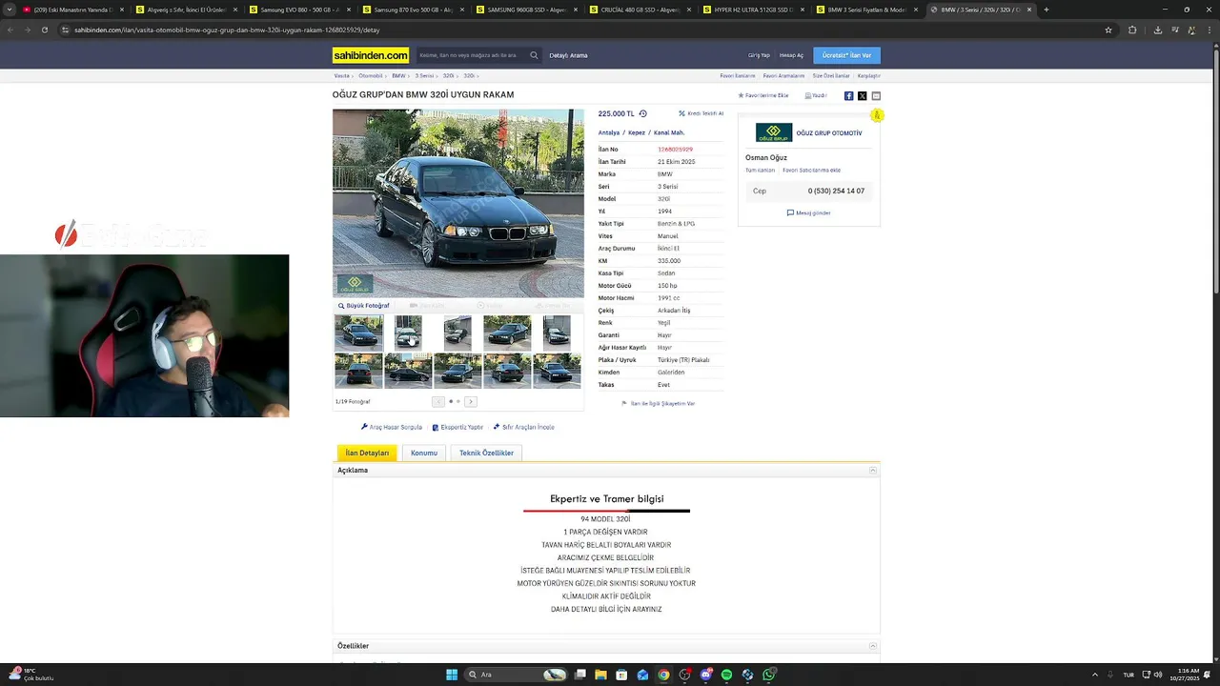Screen dimensions: 1220x686
Task: Open Araç Hasar Sorgula link
Action: (392, 427)
